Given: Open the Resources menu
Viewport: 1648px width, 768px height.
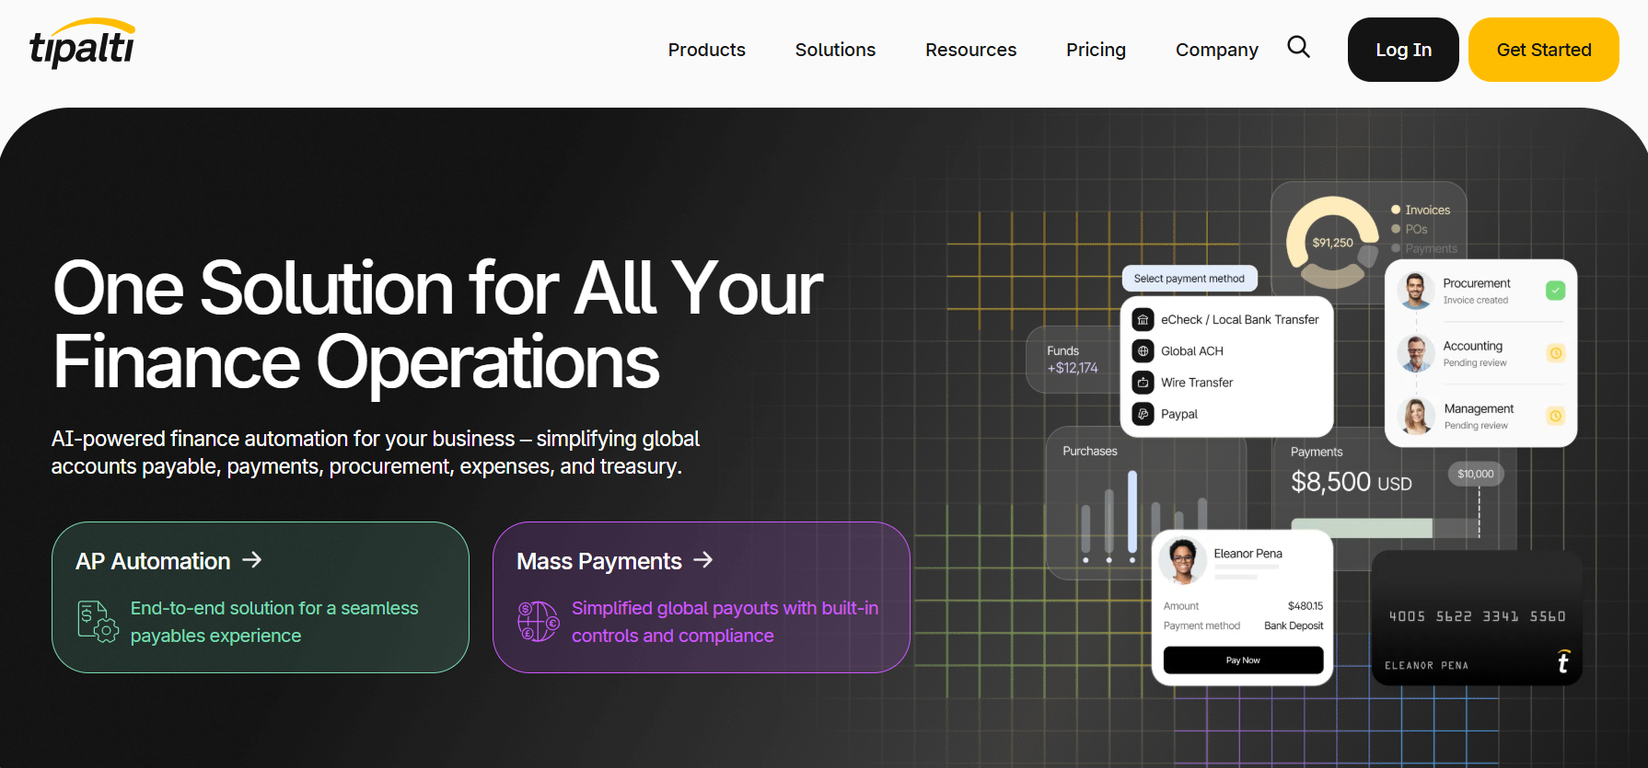Looking at the screenshot, I should pyautogui.click(x=970, y=50).
